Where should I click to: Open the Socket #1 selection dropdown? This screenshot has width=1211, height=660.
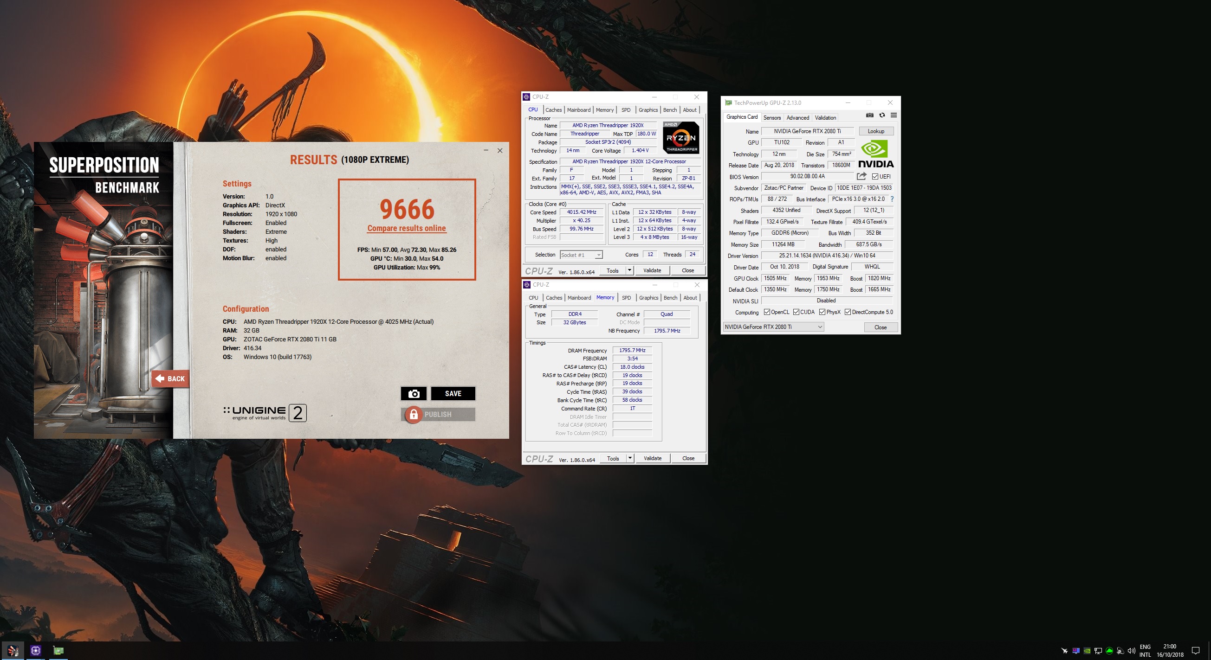[581, 255]
